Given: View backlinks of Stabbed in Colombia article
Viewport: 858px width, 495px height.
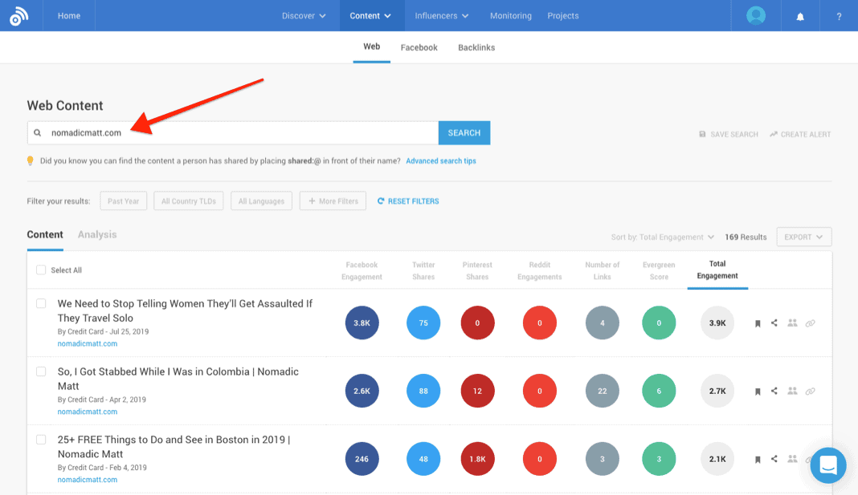Looking at the screenshot, I should tap(811, 392).
